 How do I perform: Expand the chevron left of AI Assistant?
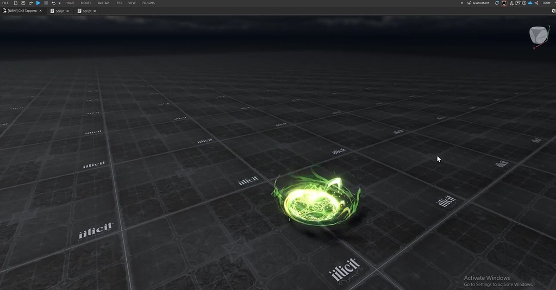click(x=461, y=3)
